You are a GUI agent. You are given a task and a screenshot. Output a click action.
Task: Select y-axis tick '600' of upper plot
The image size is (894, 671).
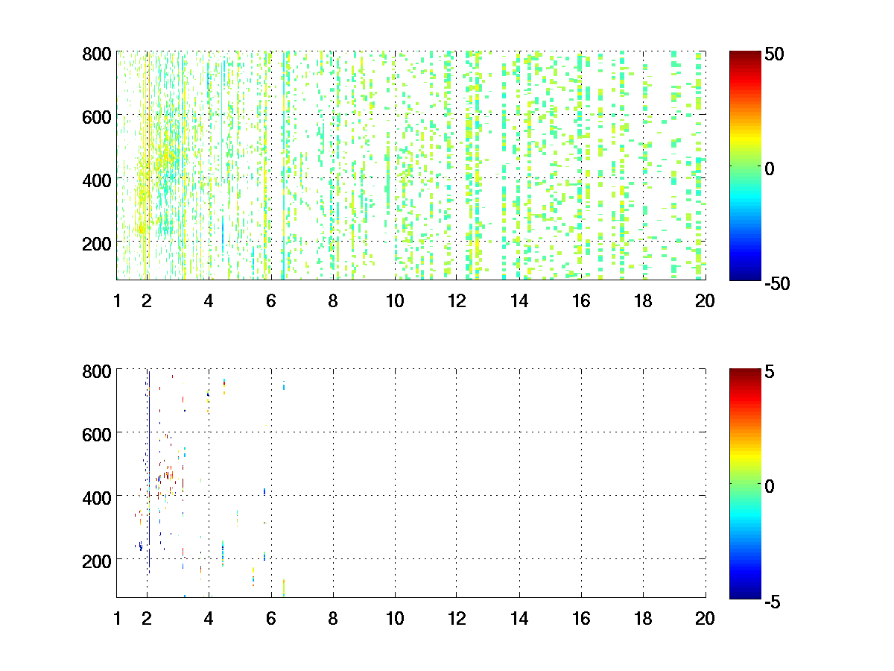[x=97, y=116]
